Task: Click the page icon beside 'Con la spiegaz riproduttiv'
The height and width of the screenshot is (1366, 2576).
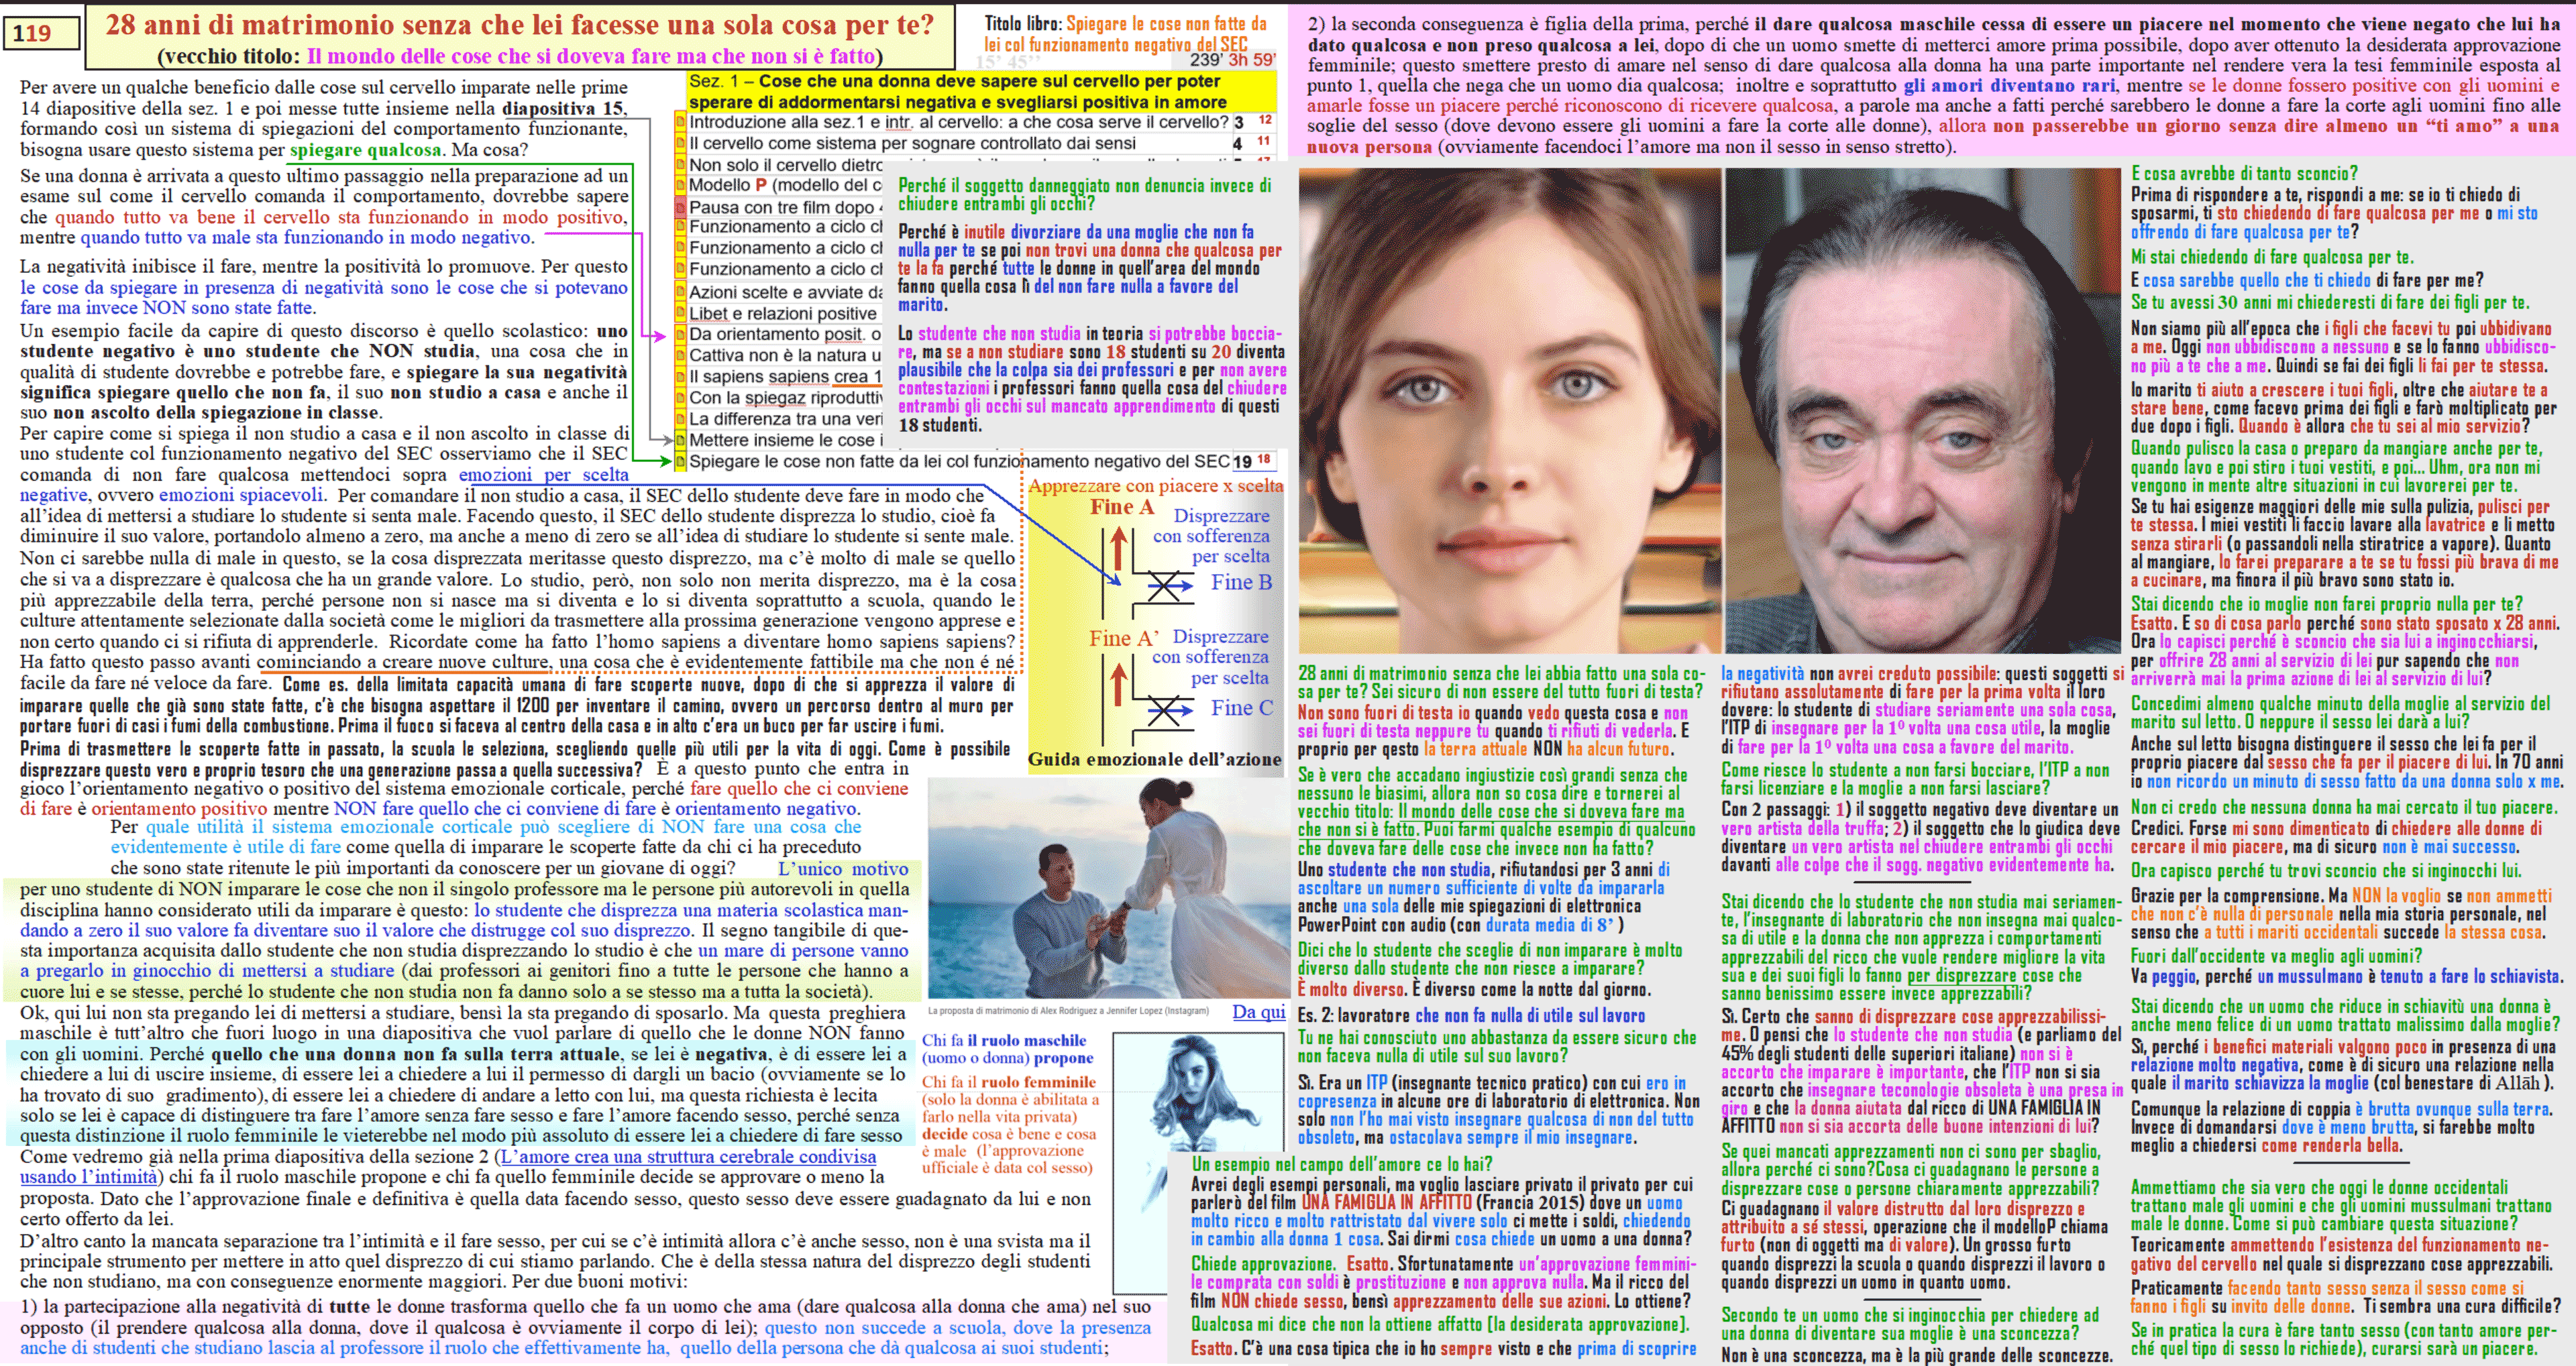Action: click(x=681, y=398)
